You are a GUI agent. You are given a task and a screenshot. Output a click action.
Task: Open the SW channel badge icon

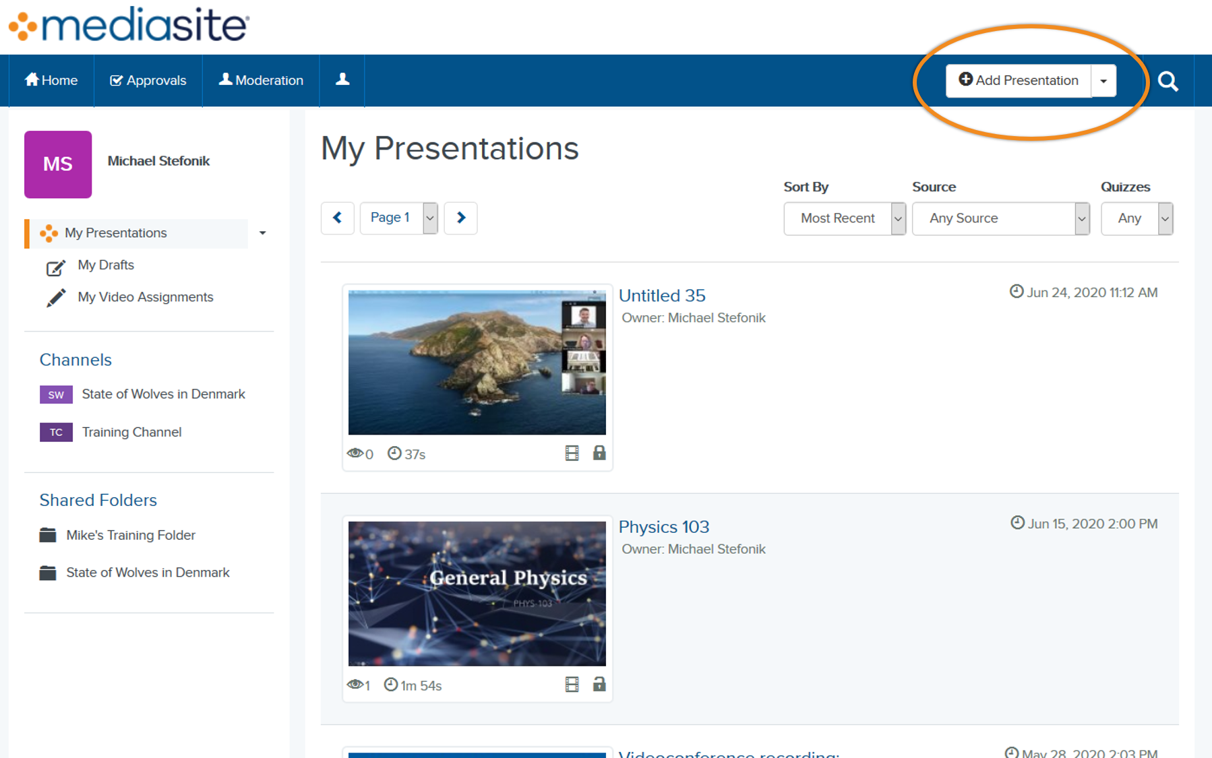click(x=56, y=394)
